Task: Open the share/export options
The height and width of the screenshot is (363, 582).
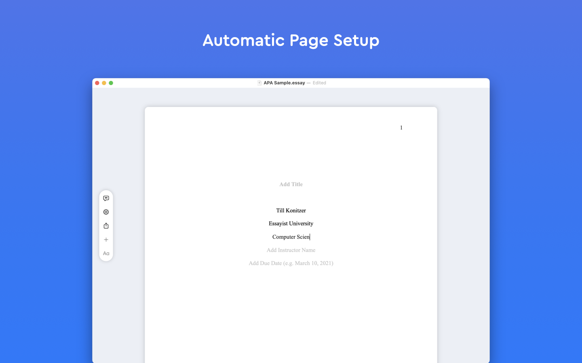Action: [106, 225]
